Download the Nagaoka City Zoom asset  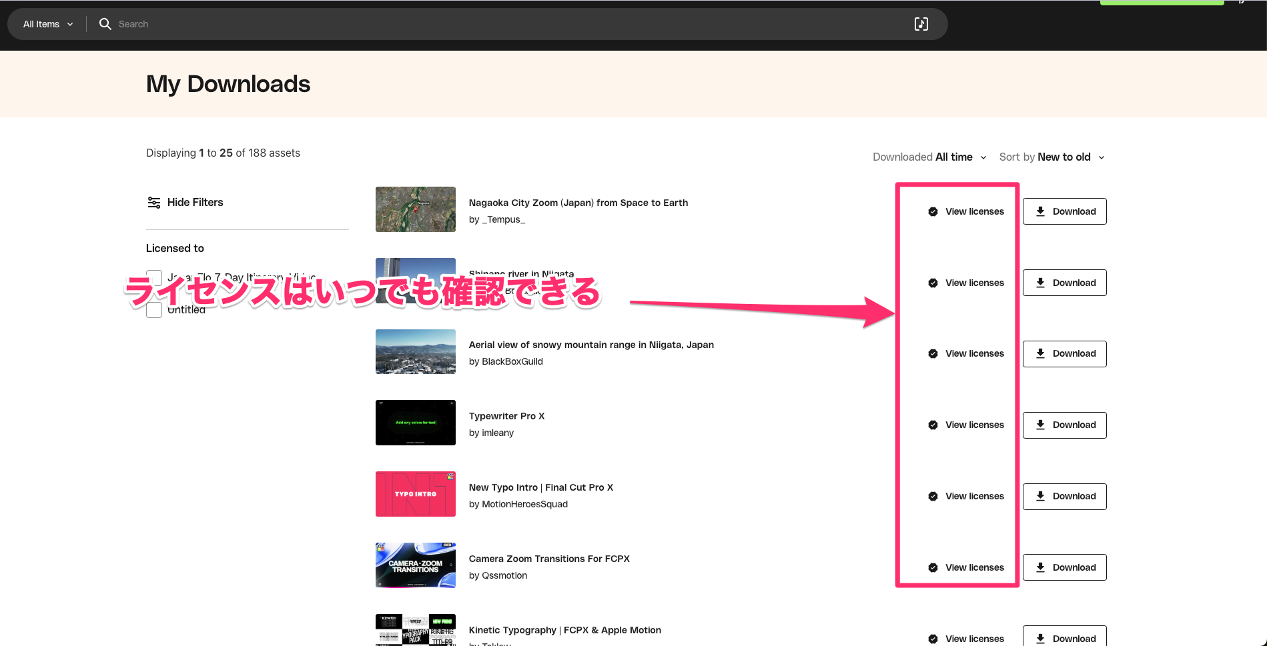point(1064,211)
